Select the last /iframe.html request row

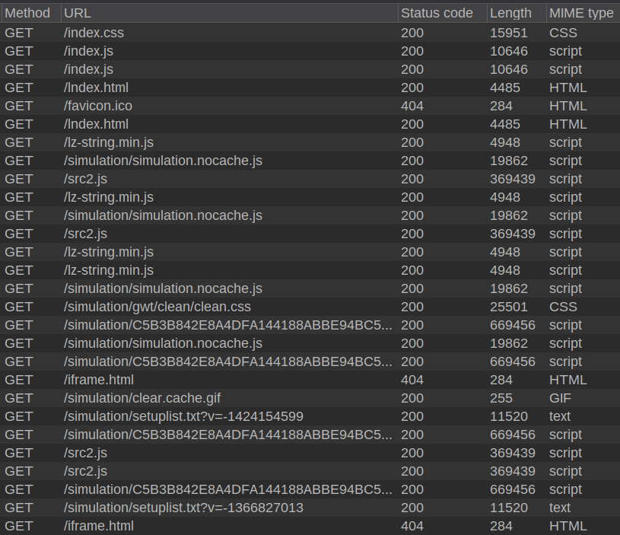coord(98,526)
